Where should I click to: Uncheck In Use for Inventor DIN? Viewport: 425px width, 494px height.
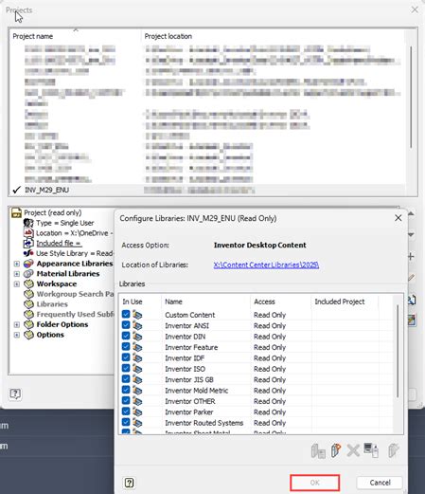pos(126,336)
